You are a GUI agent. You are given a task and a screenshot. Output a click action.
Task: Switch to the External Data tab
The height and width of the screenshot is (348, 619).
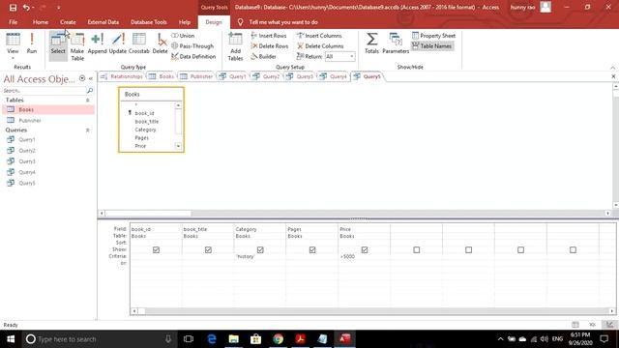click(x=103, y=22)
